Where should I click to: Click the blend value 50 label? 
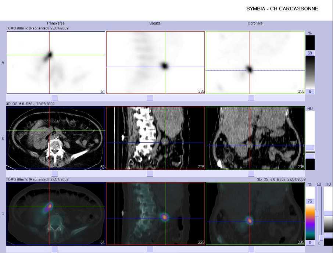pyautogui.click(x=319, y=184)
